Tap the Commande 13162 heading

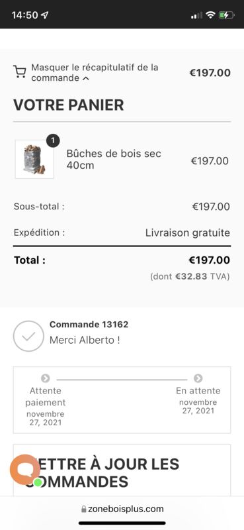[89, 325]
